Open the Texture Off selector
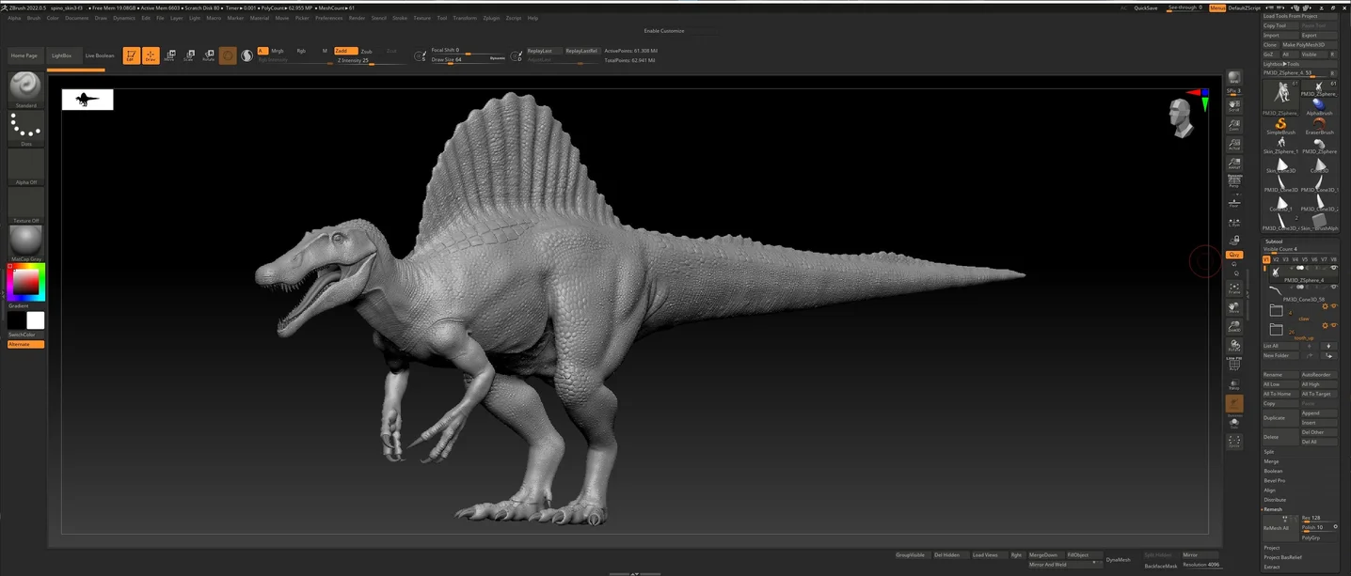 click(x=25, y=206)
